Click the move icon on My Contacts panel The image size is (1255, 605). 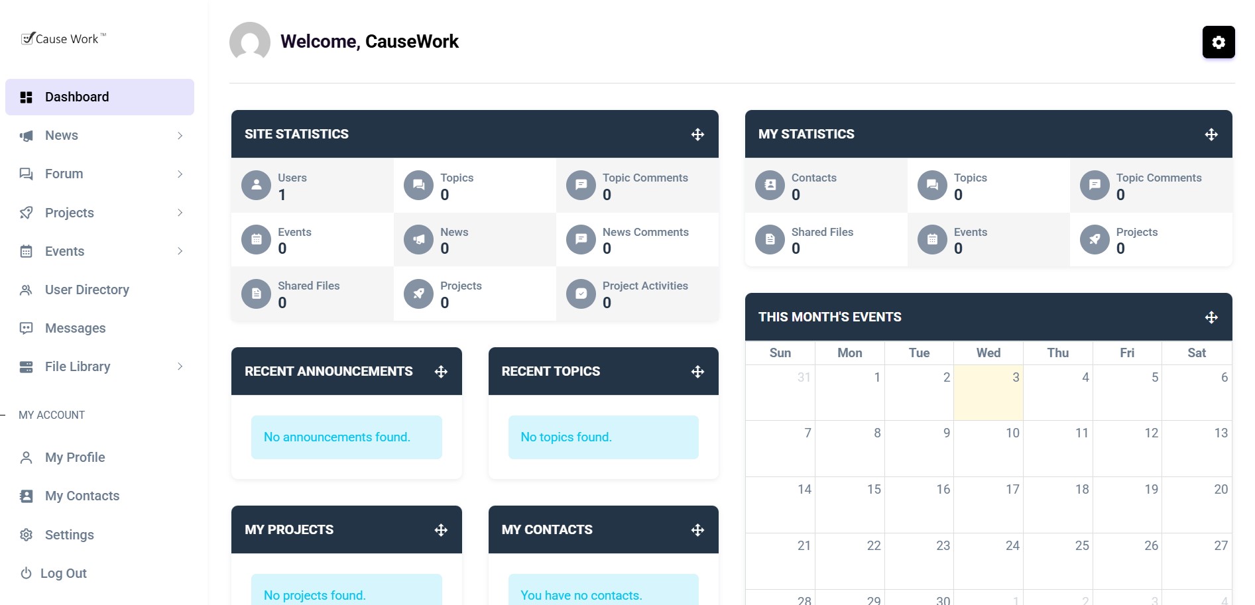point(697,530)
